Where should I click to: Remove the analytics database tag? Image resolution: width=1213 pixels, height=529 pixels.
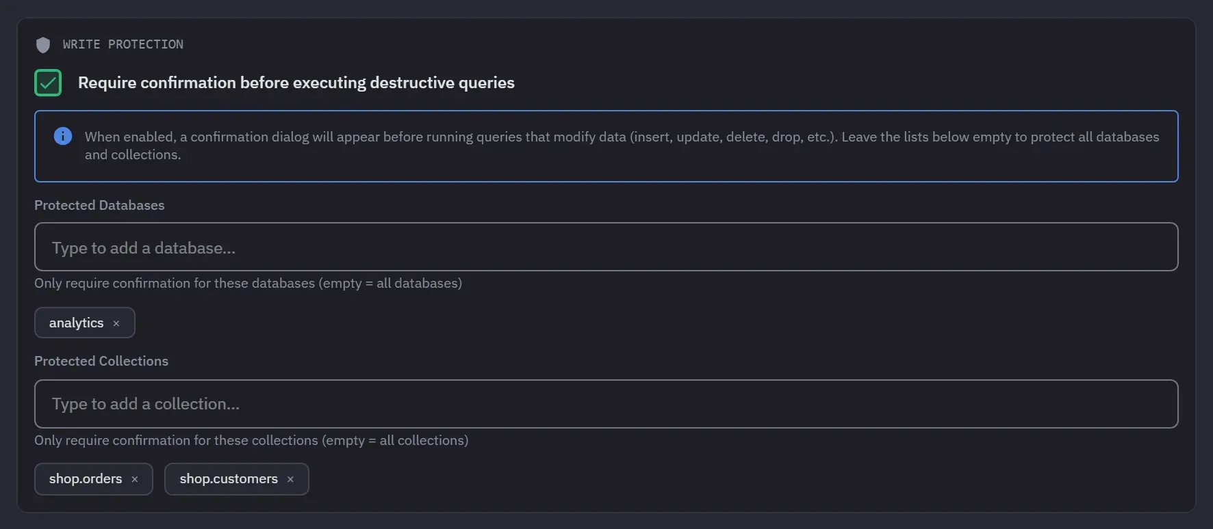116,323
